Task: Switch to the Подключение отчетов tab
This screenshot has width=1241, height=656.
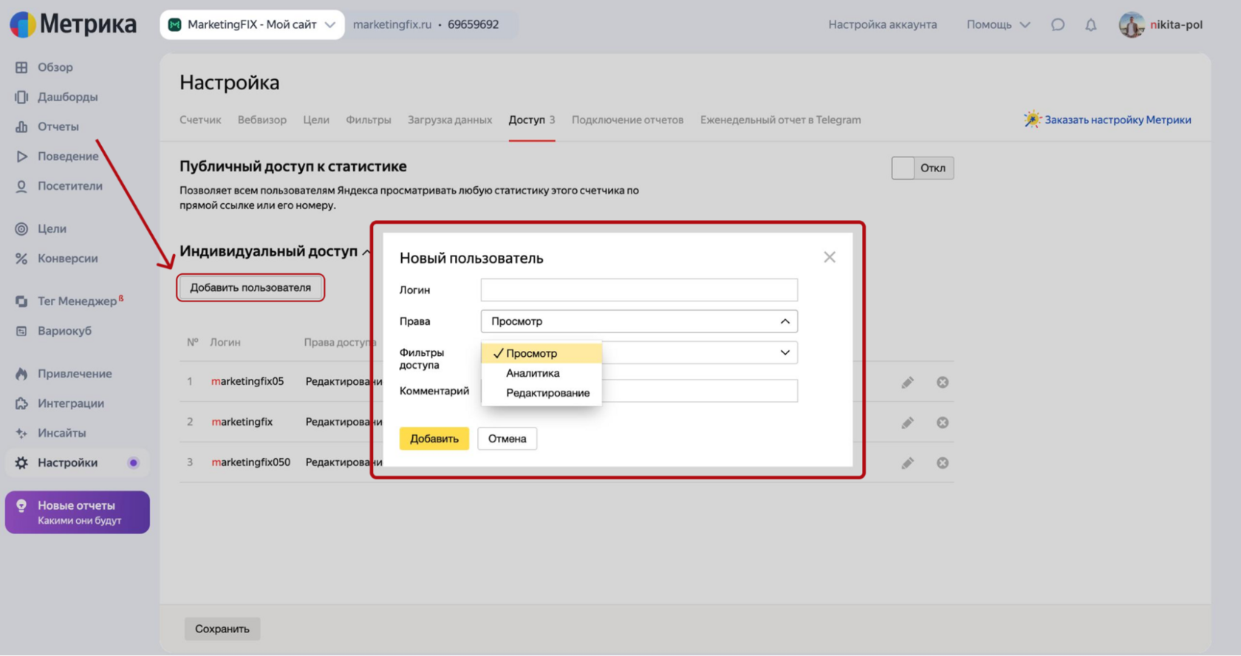Action: point(627,120)
